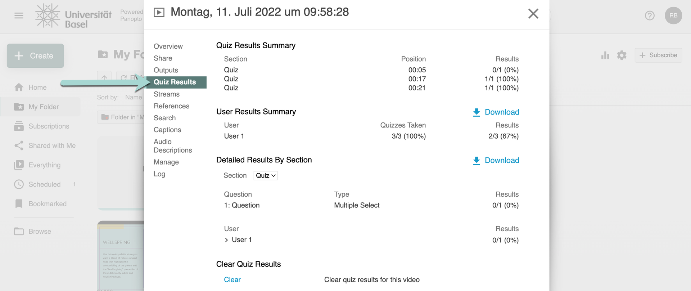Open the RB user avatar menu
This screenshot has height=291, width=691.
673,15
